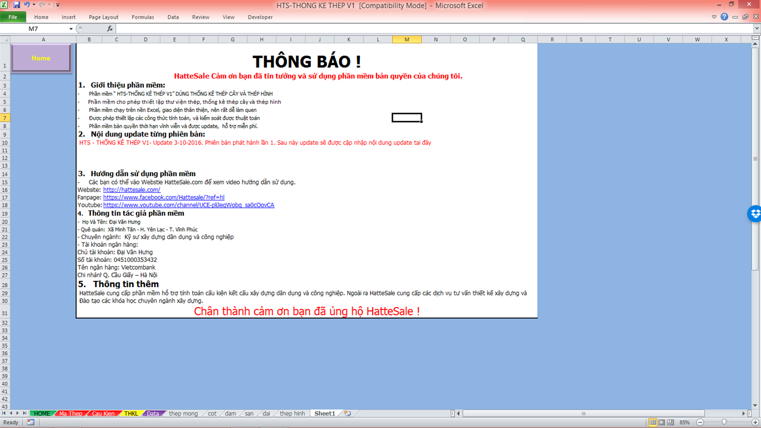Click the Insert Worksheet icon
Viewport: 761px width, 428px height.
point(348,414)
